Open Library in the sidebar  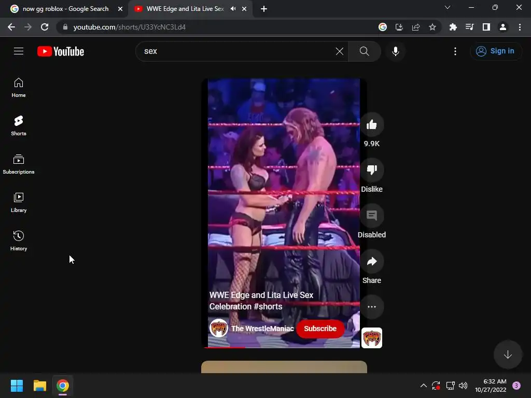click(19, 203)
